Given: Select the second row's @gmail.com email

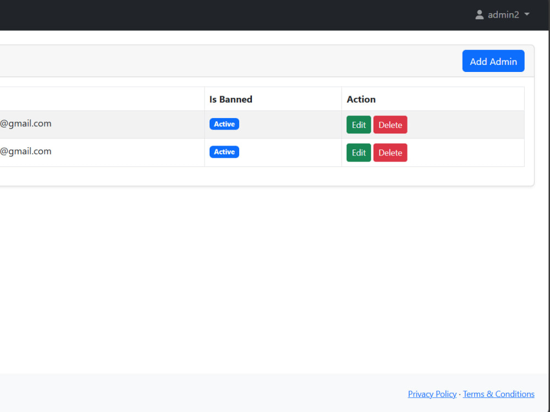Looking at the screenshot, I should tap(26, 151).
